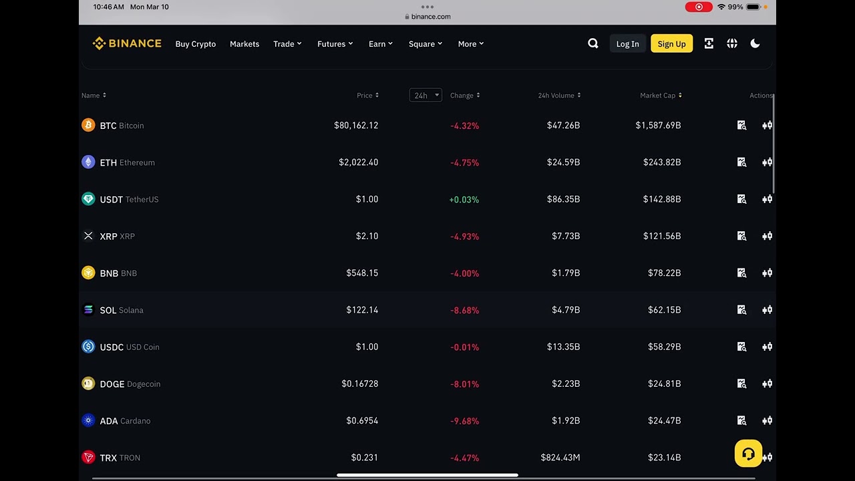
Task: Click Ethereum market cap $243.82B
Action: click(662, 162)
